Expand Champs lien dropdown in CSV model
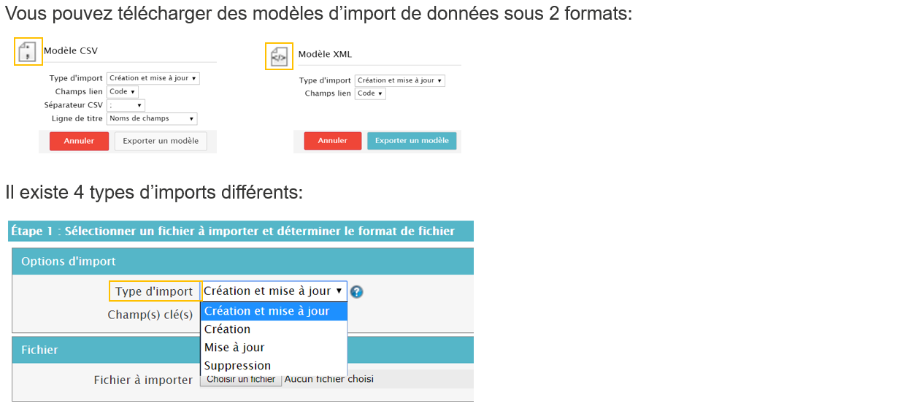Screen dimensions: 903x406 click(x=122, y=92)
